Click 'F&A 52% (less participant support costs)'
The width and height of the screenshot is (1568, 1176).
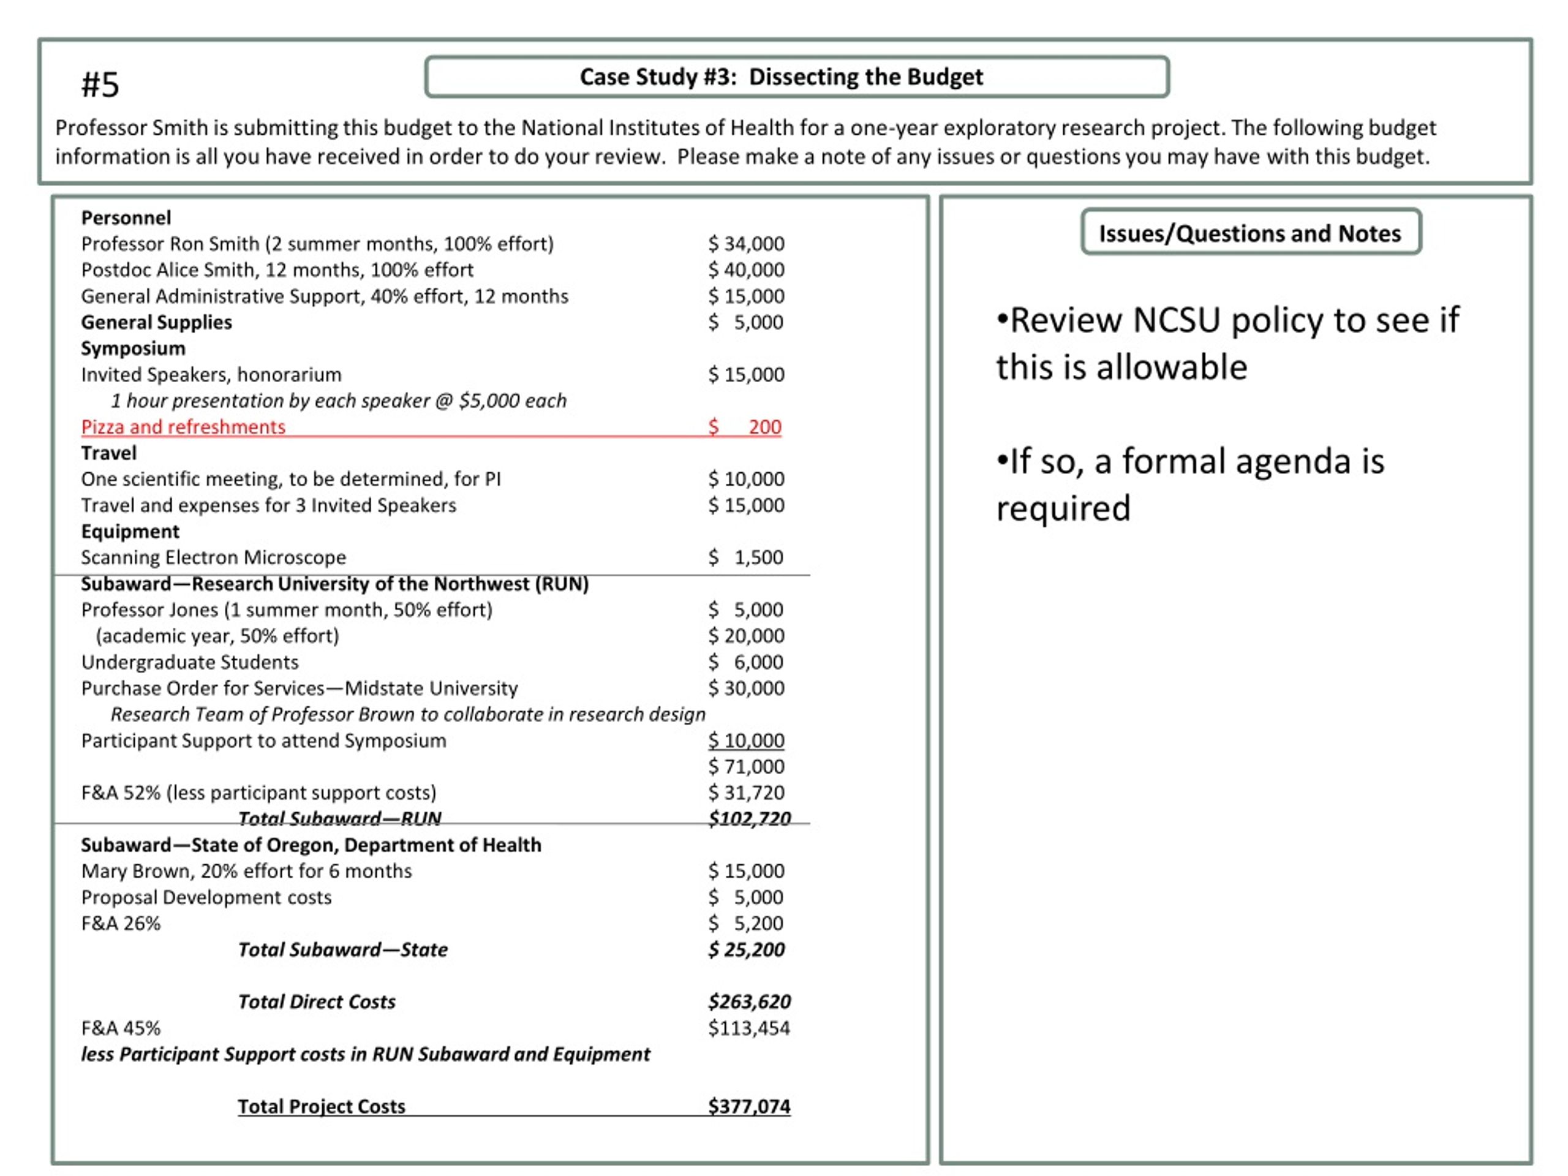click(258, 793)
